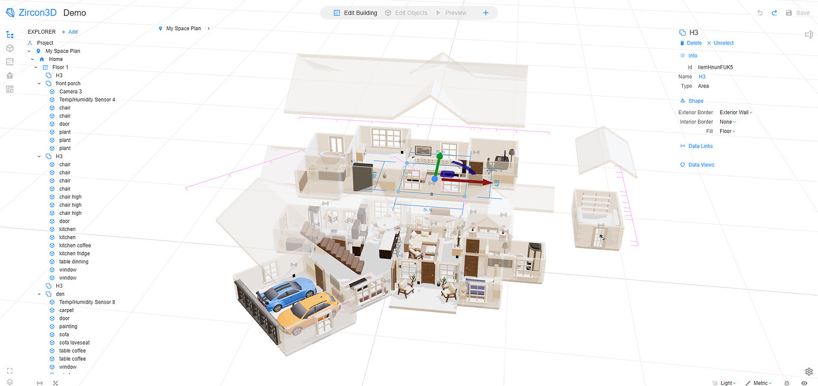Click the undo arrow in top toolbar
This screenshot has height=386, width=818.
pyautogui.click(x=759, y=12)
